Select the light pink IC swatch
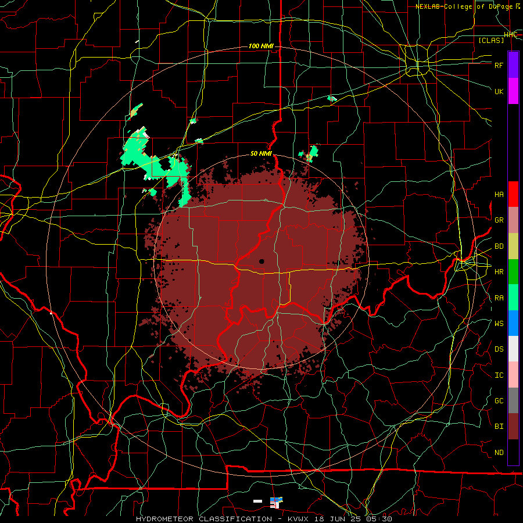 coord(513,375)
